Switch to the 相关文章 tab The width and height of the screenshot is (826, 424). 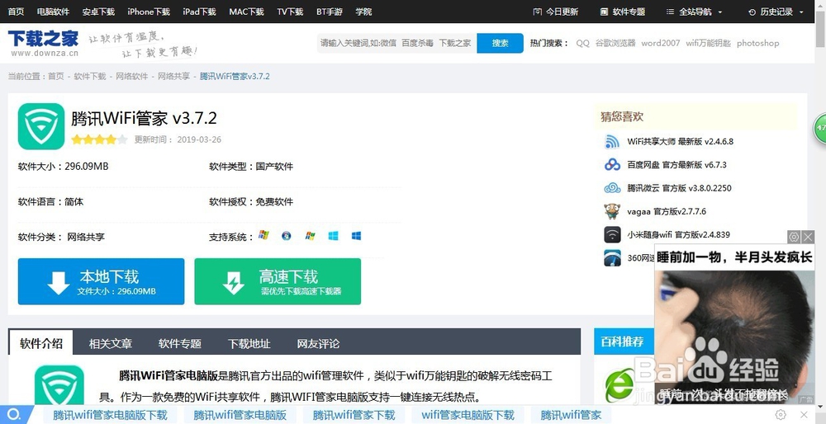coord(110,343)
